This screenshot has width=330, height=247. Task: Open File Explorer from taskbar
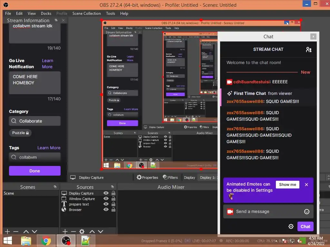coord(26,241)
